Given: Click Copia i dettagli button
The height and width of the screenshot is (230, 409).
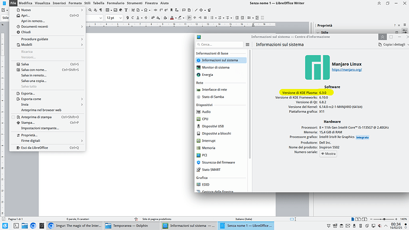Looking at the screenshot, I should pyautogui.click(x=392, y=44).
